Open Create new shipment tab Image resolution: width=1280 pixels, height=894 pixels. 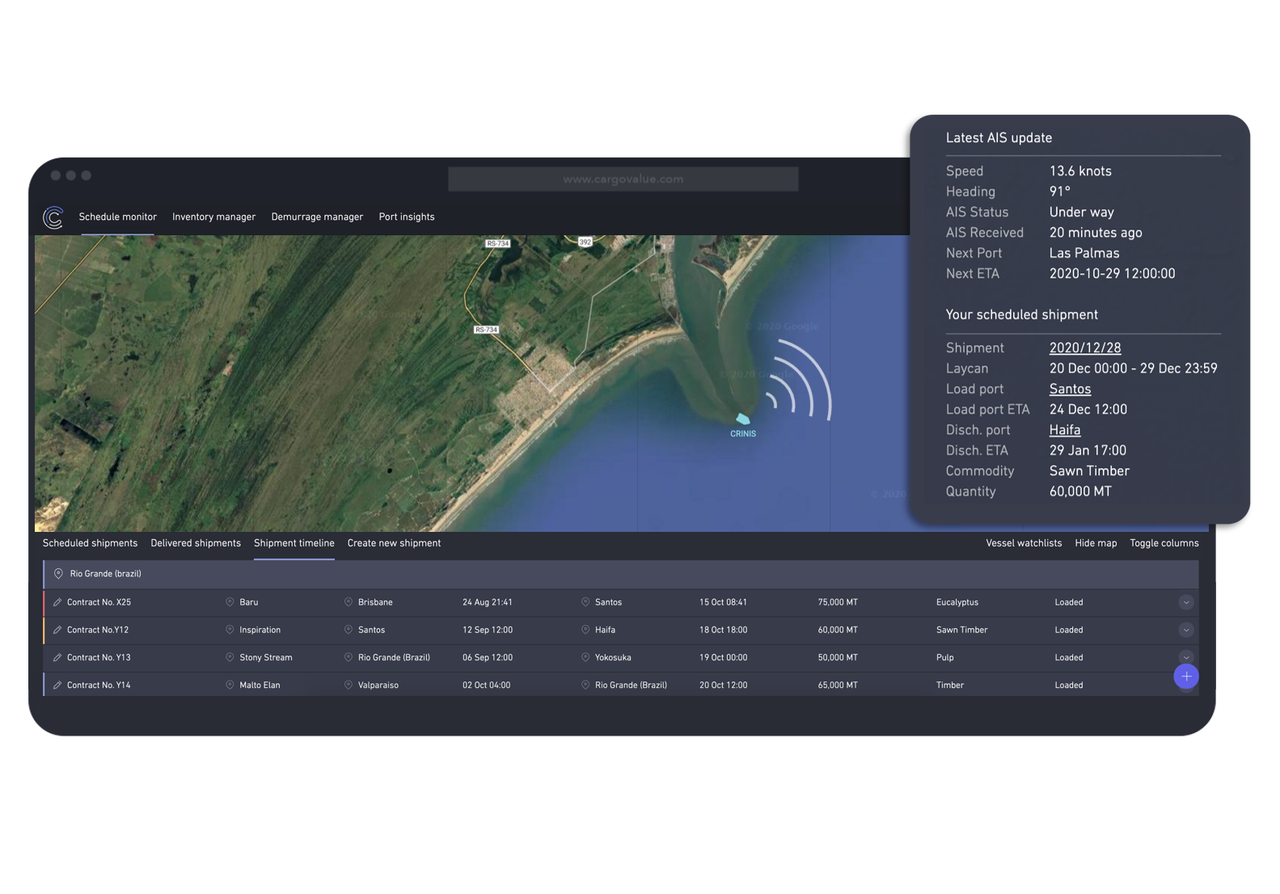click(x=394, y=543)
